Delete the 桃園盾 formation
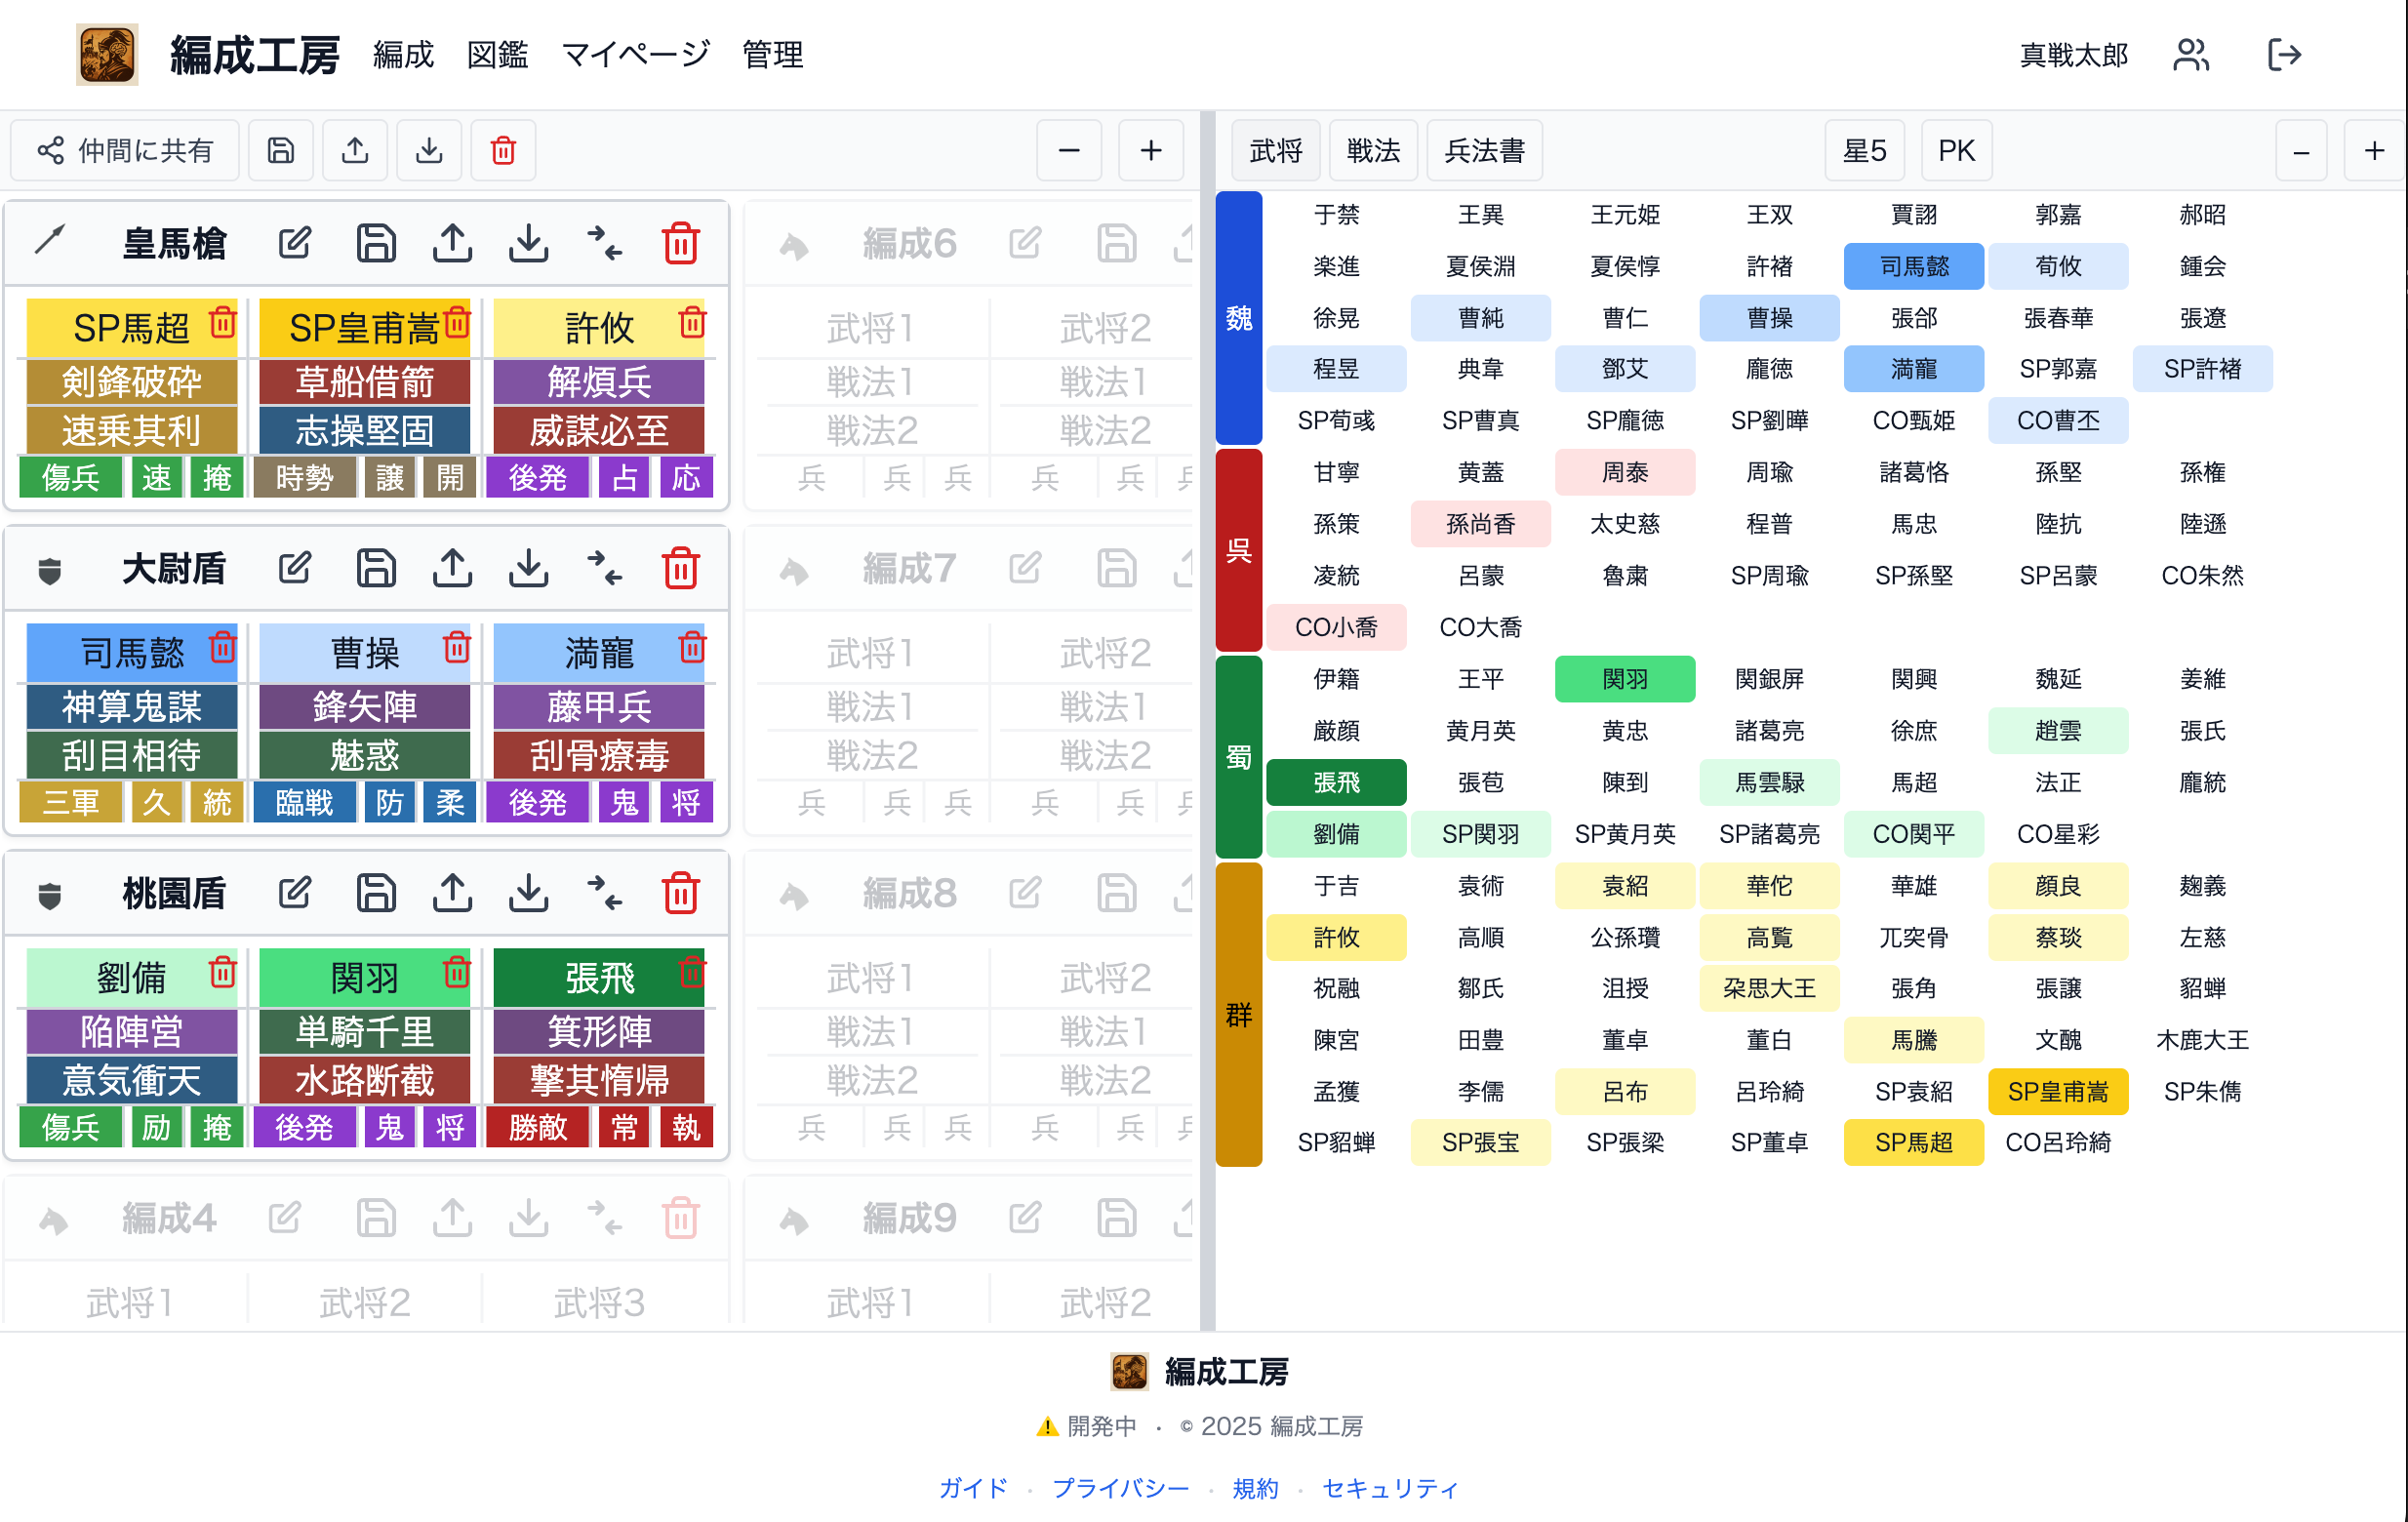Screen dimensions: 2408x1522 pyautogui.click(x=681, y=893)
